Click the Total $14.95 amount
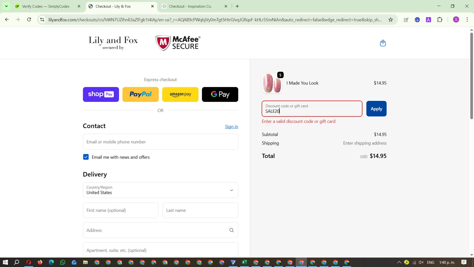 click(378, 156)
